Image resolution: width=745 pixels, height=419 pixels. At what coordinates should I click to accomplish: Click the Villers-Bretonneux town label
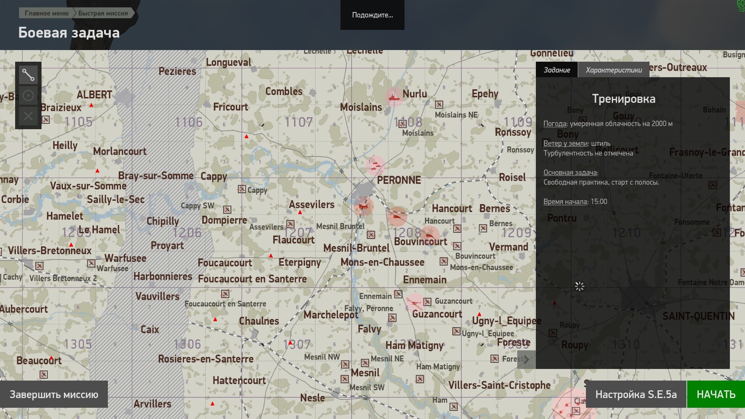point(50,251)
